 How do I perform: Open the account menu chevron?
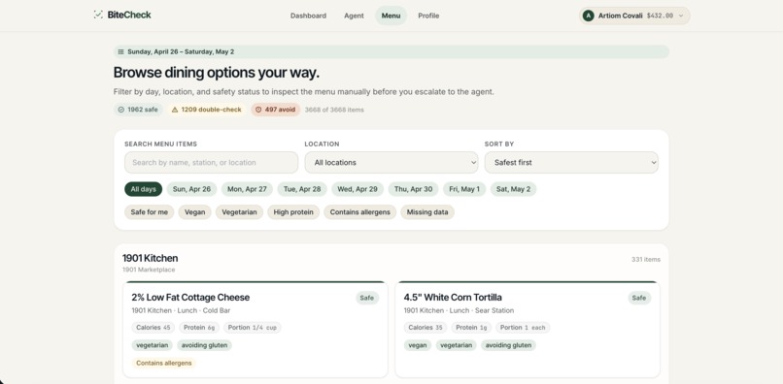tap(681, 16)
